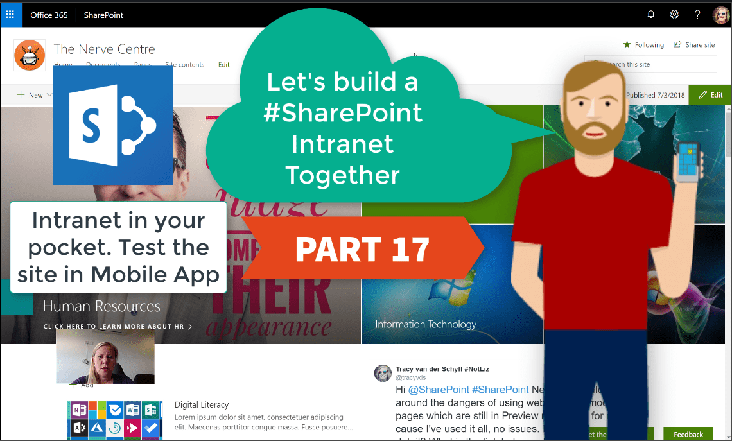This screenshot has height=441, width=732.
Task: Open the Information Technology hero tile
Action: click(x=426, y=324)
